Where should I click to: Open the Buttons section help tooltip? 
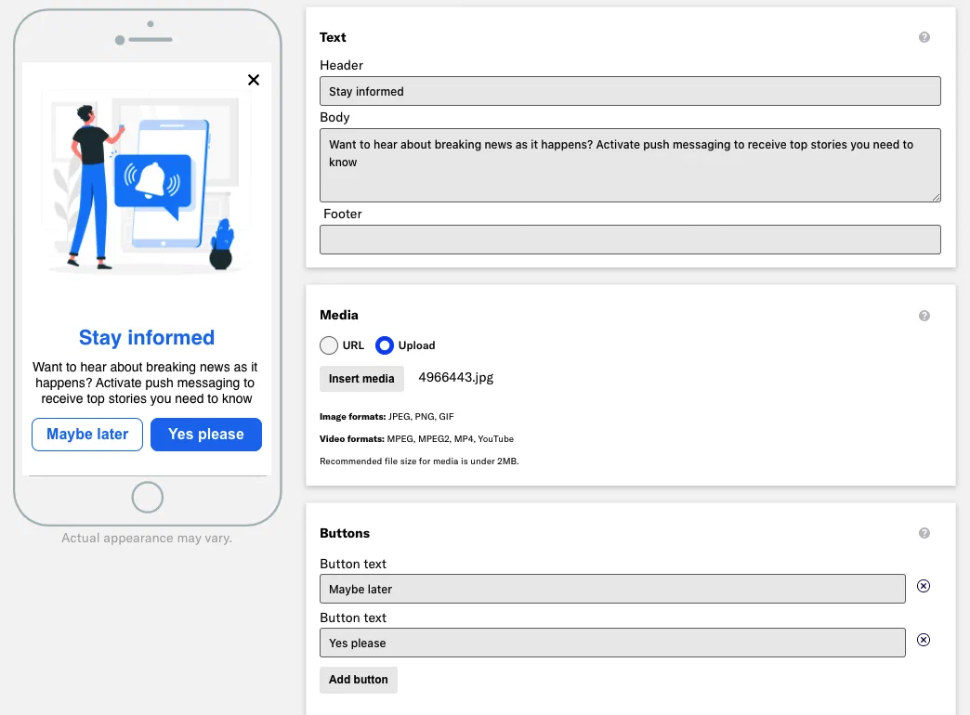pos(924,533)
